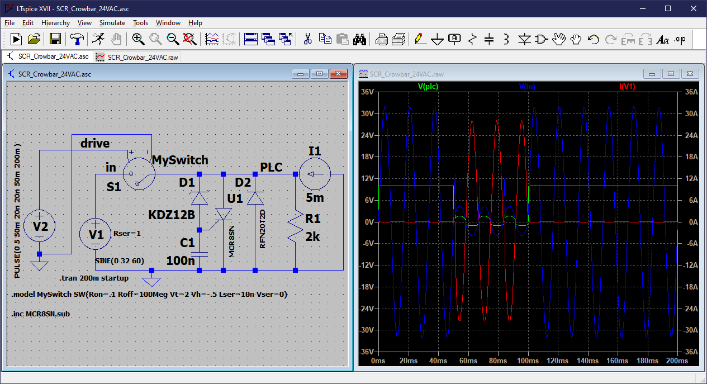Select the Zoom in magnifier
This screenshot has width=707, height=384.
click(137, 39)
